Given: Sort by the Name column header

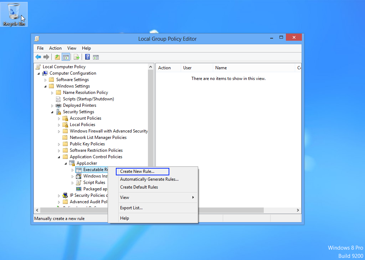Looking at the screenshot, I should tap(254, 68).
